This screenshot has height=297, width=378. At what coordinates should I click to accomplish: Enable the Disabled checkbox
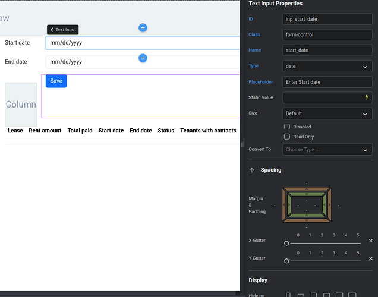coord(287,127)
